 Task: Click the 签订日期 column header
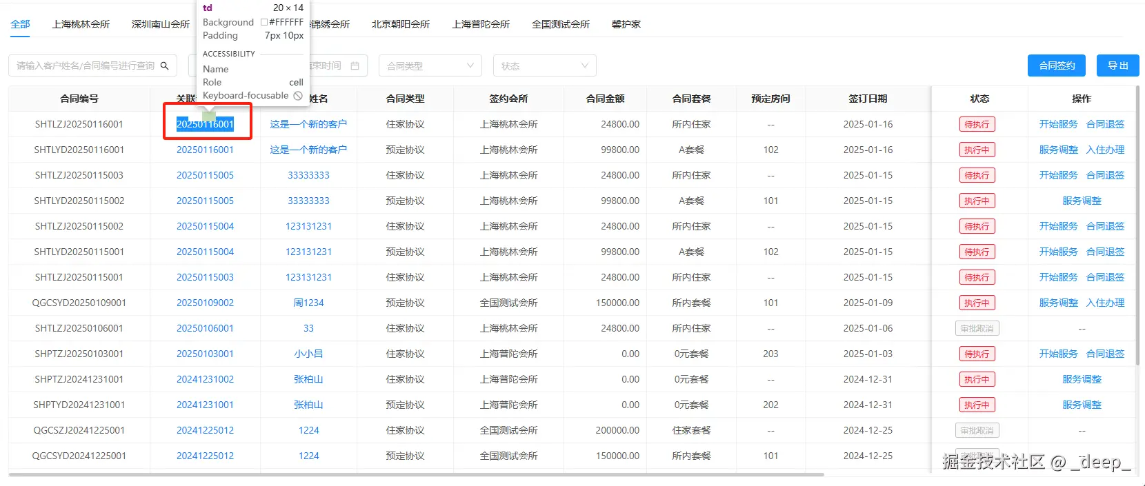(x=868, y=99)
